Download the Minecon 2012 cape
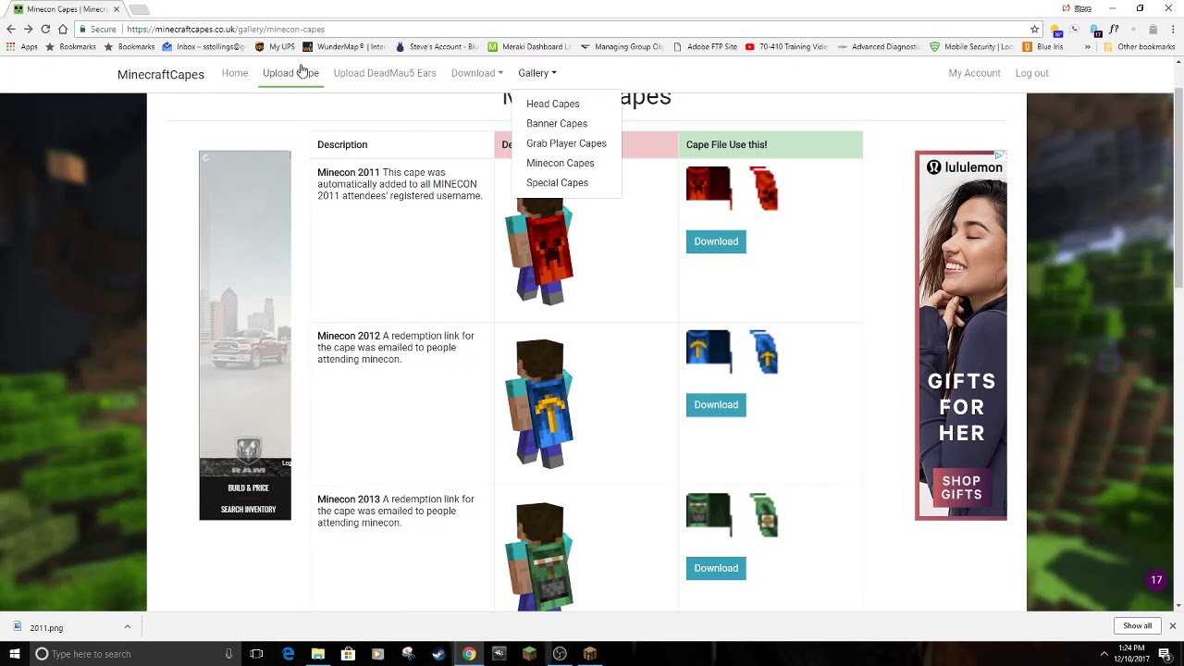The width and height of the screenshot is (1184, 666). click(716, 405)
